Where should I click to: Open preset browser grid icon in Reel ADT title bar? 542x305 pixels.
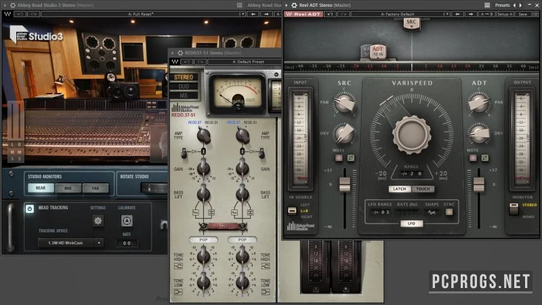click(487, 5)
